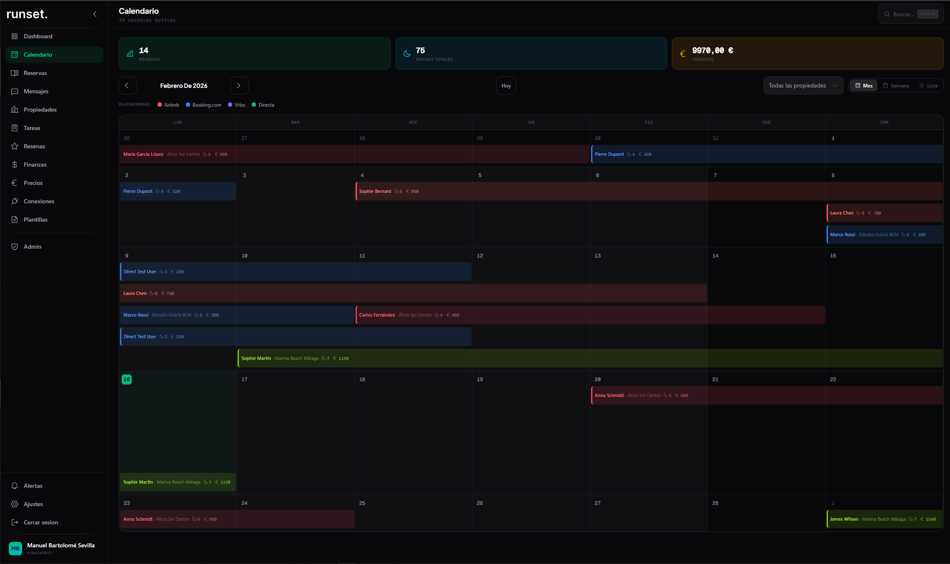Switch to the Semana calendar view
This screenshot has width=950, height=564.
pyautogui.click(x=895, y=85)
